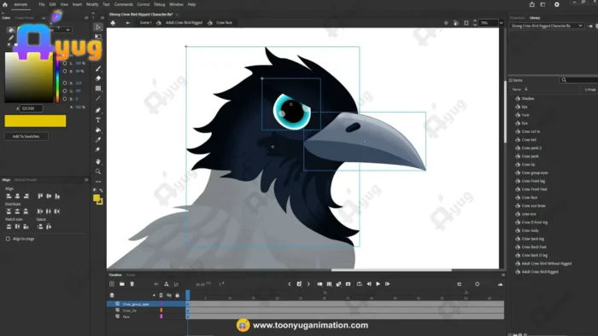Select the Asset Warp pin tool
Screen dimensions: 598x336
[x=98, y=149]
